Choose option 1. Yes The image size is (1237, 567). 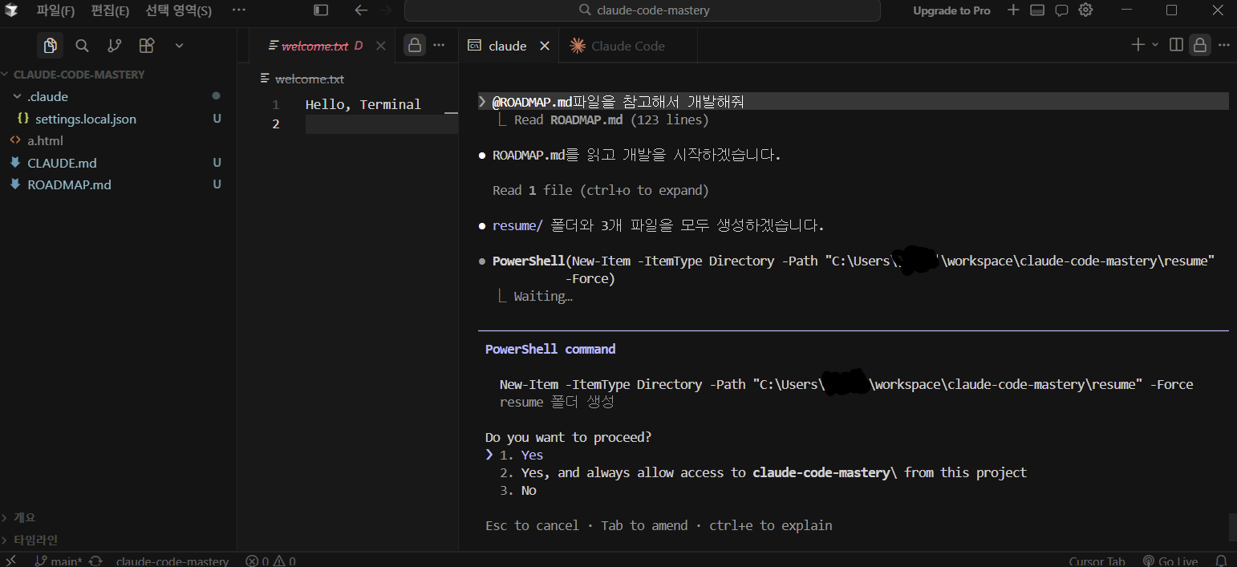coord(521,455)
